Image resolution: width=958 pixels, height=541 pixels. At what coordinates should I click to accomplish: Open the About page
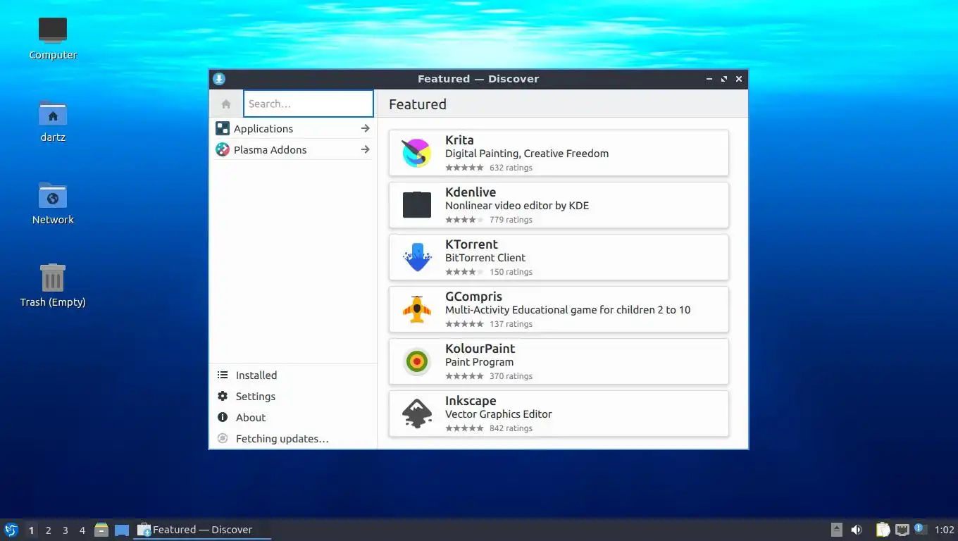tap(292, 417)
